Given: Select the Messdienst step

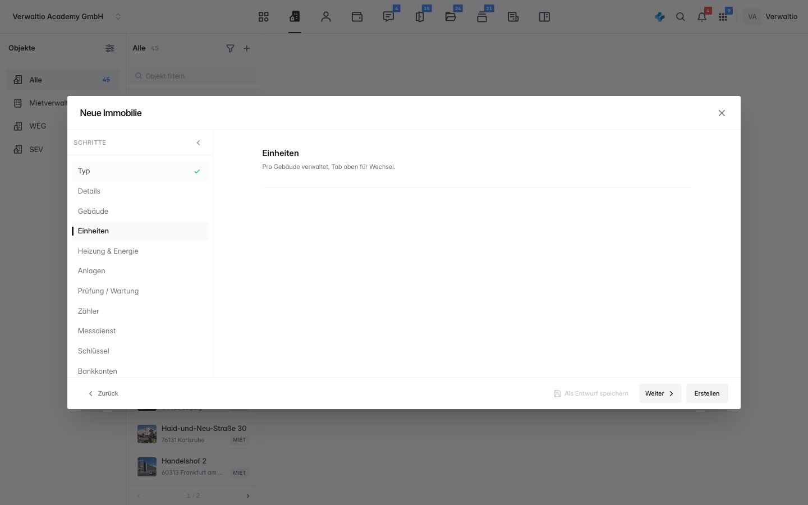Looking at the screenshot, I should tap(140, 331).
